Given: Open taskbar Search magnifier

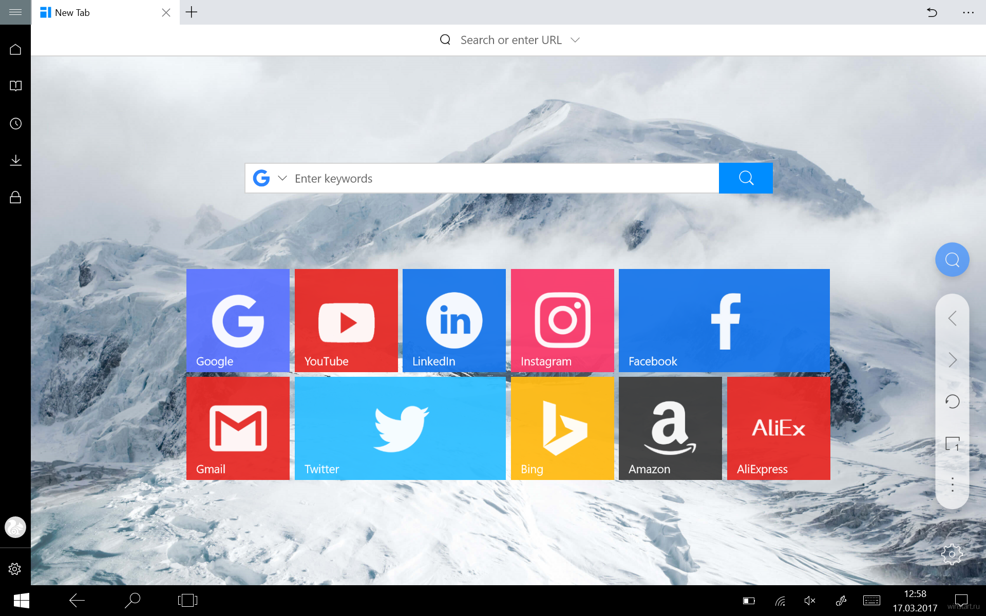Looking at the screenshot, I should pyautogui.click(x=132, y=600).
